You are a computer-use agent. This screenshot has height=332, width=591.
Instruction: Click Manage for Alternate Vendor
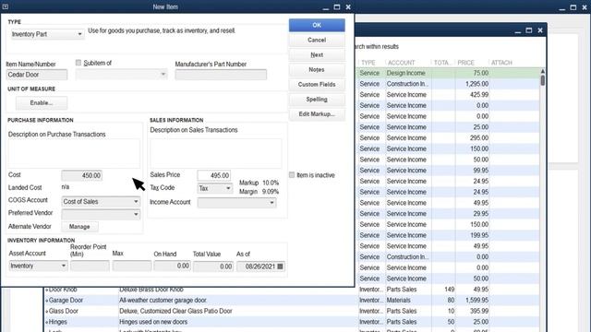(79, 227)
